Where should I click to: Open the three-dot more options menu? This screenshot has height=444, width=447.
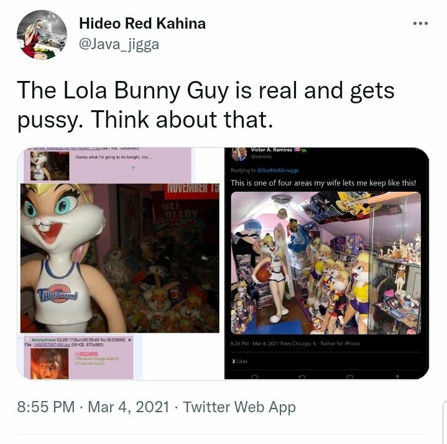420,24
